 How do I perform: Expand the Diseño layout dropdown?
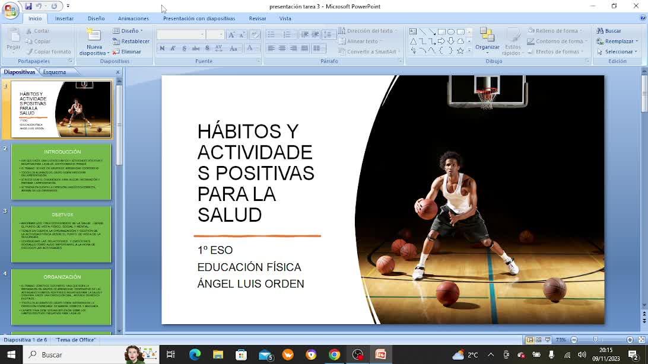coord(128,31)
